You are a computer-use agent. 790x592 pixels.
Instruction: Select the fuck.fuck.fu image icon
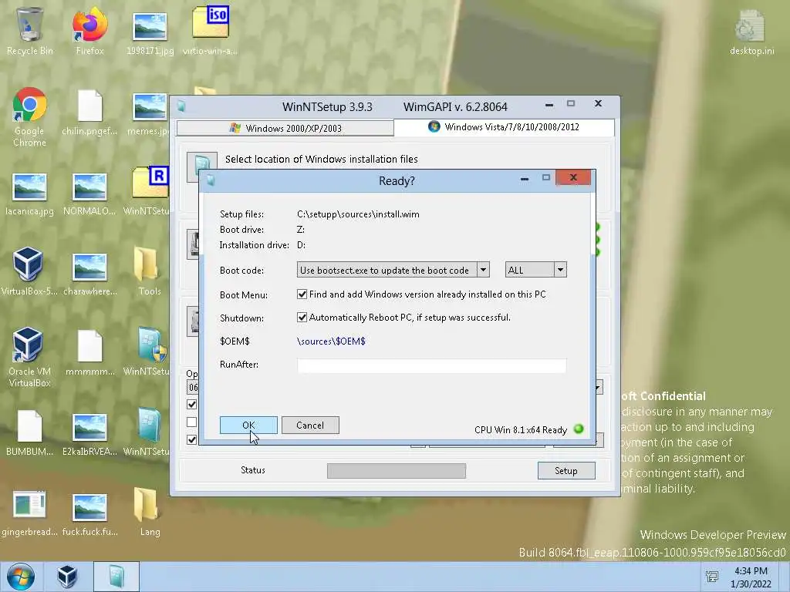coord(89,514)
